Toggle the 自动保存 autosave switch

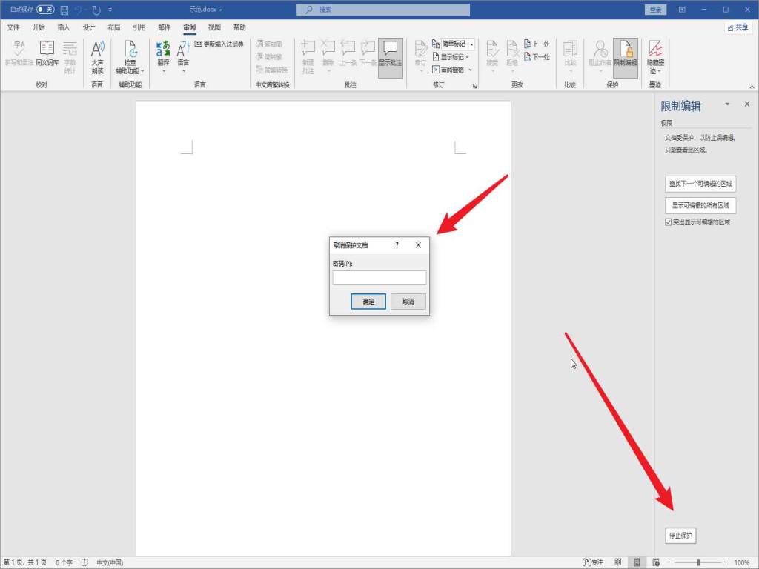[x=45, y=10]
